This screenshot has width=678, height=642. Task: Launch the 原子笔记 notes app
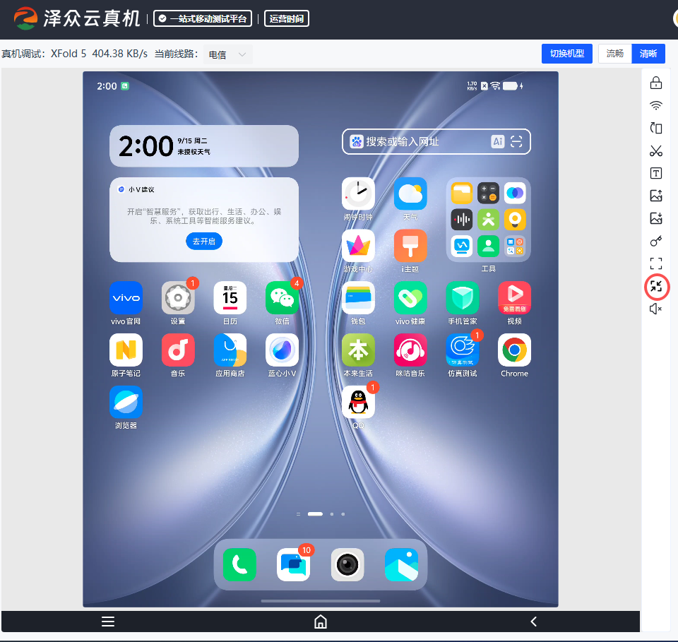click(x=126, y=350)
